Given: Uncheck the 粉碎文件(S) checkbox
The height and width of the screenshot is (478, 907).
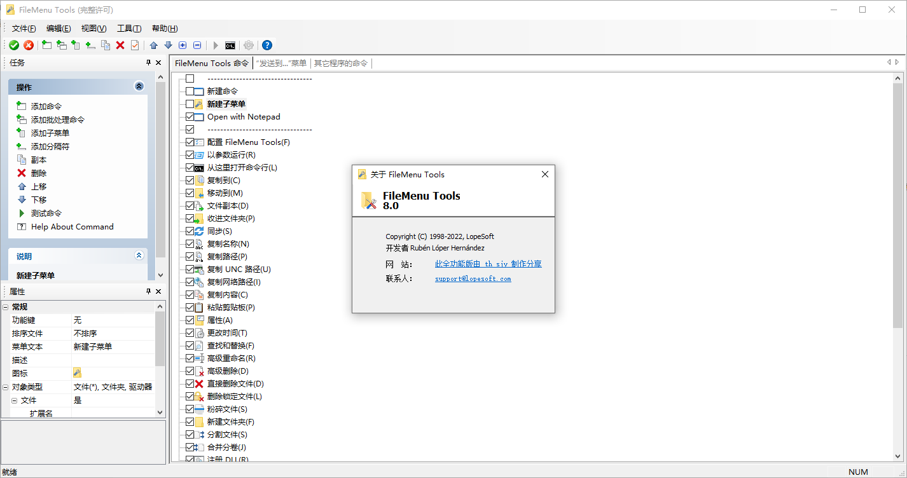Looking at the screenshot, I should 190,409.
